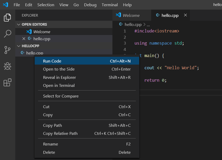Open the View menu
222x160 pixels.
pyautogui.click(x=64, y=5)
